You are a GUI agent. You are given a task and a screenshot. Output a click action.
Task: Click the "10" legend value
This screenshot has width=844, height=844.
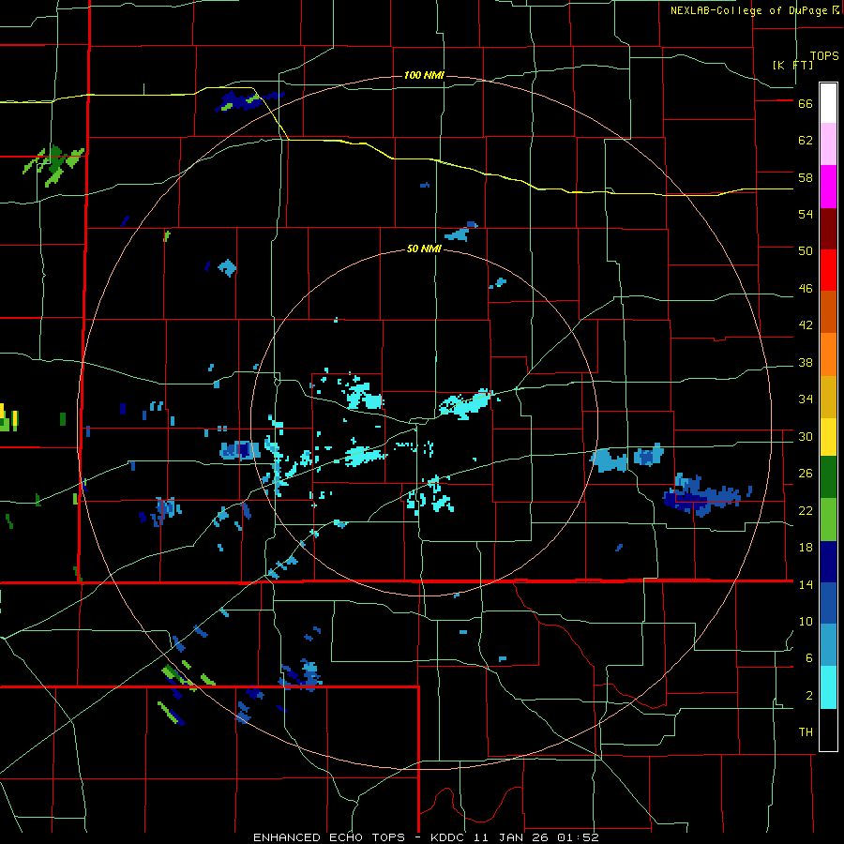pos(806,621)
